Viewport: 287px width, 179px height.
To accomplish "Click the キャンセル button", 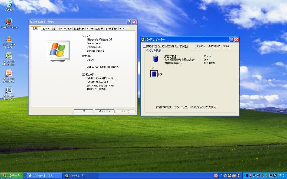I will 104,111.
